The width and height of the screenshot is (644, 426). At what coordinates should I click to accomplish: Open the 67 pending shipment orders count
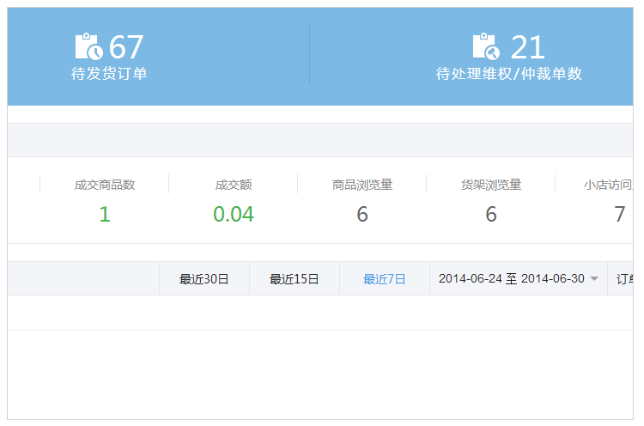pos(125,47)
